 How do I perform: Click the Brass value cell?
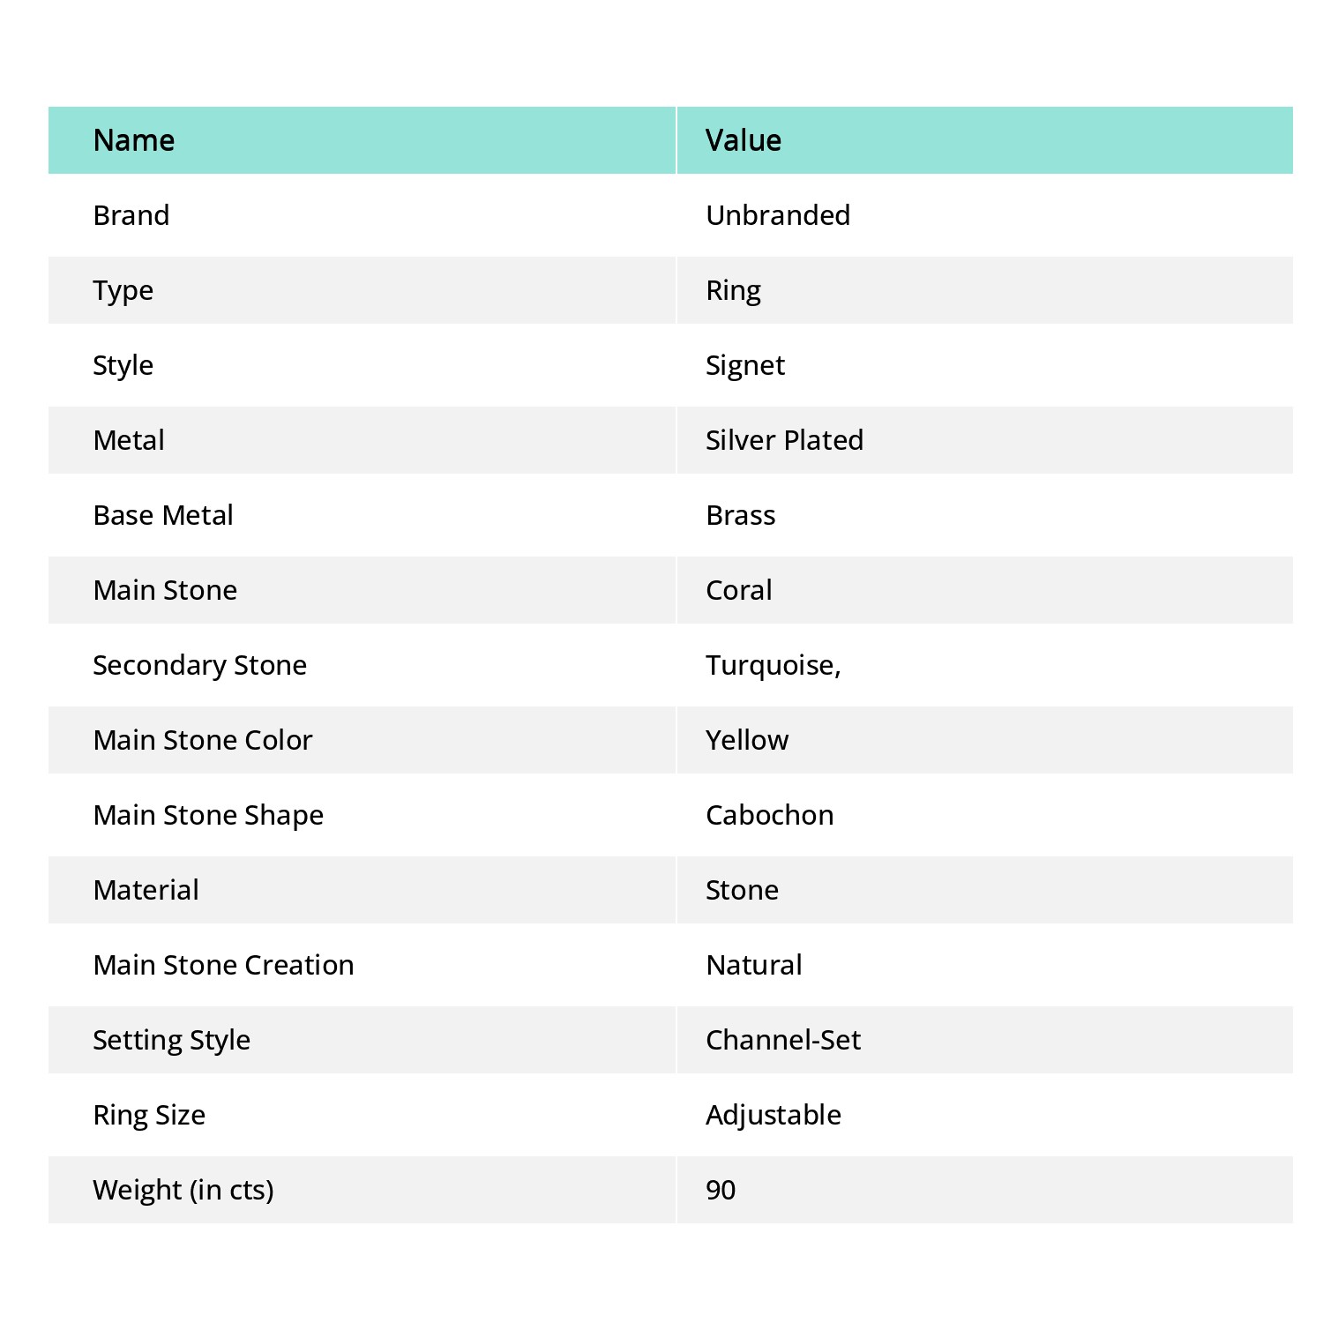click(x=741, y=515)
